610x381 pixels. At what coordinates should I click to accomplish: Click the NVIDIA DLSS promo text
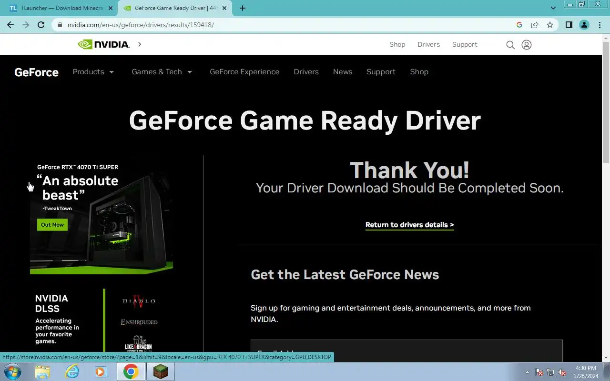point(57,319)
